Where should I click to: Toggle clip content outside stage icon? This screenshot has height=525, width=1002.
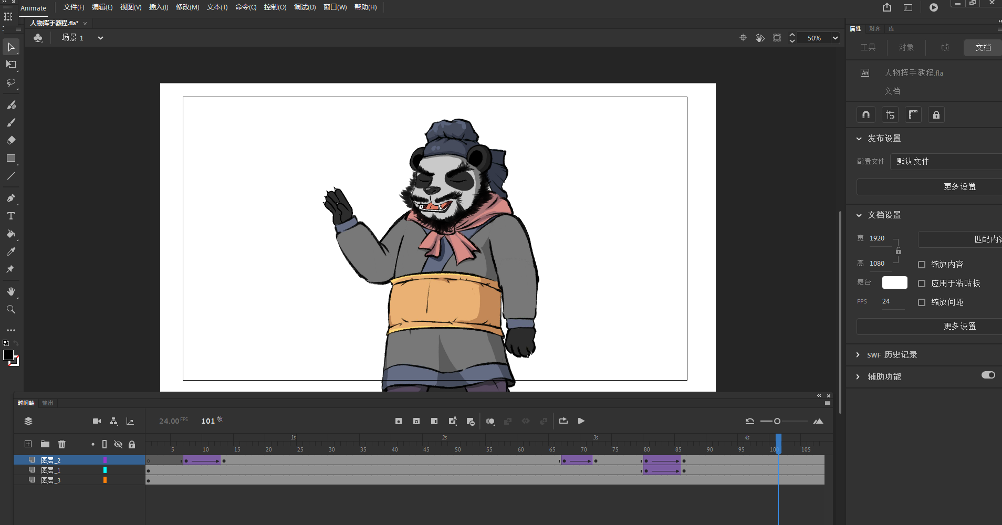pos(777,38)
